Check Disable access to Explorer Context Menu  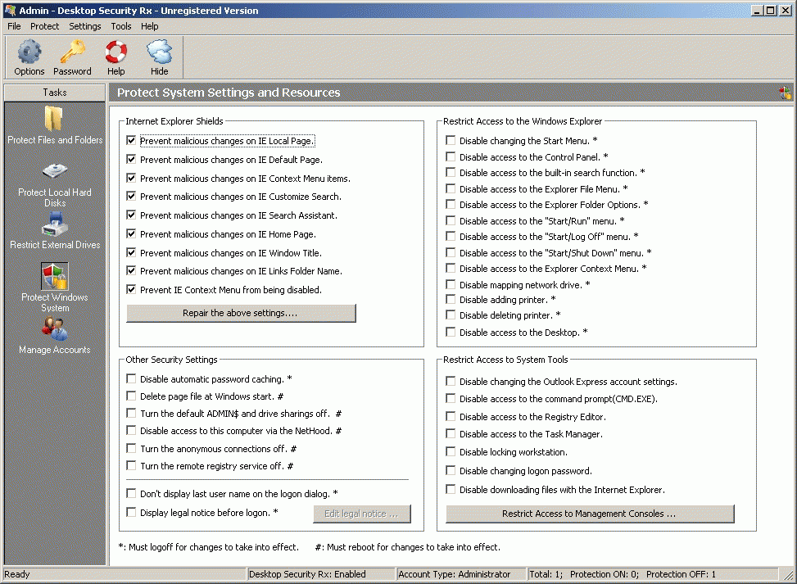click(x=451, y=269)
